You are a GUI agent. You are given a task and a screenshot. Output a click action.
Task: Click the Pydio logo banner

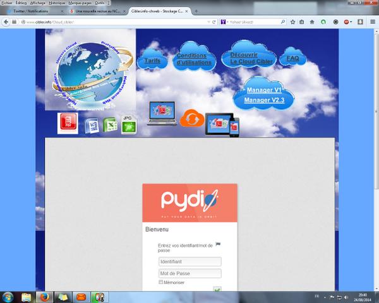(x=189, y=203)
